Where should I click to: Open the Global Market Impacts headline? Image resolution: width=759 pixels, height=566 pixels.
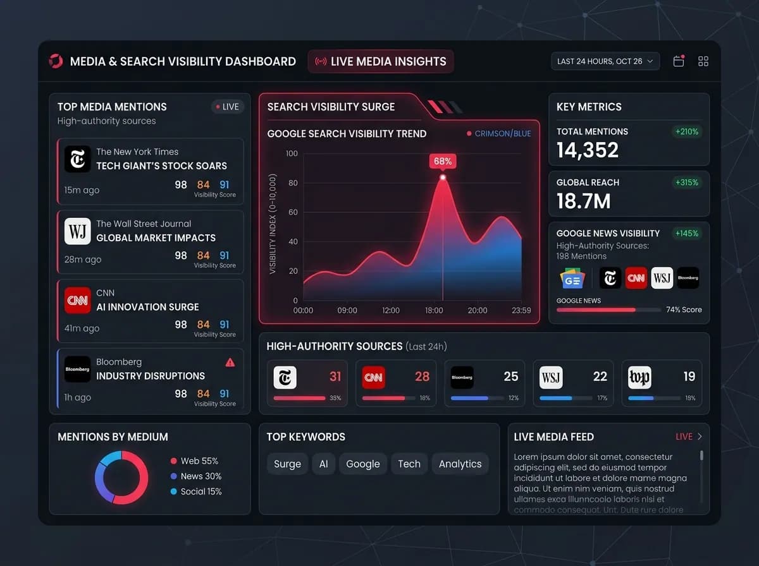[x=156, y=238]
